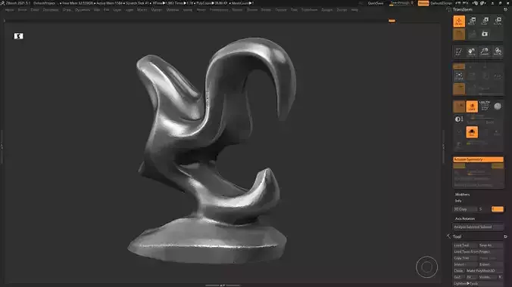Viewport: 512px width, 287px height.
Task: Open the Help menu
Action: point(354,10)
